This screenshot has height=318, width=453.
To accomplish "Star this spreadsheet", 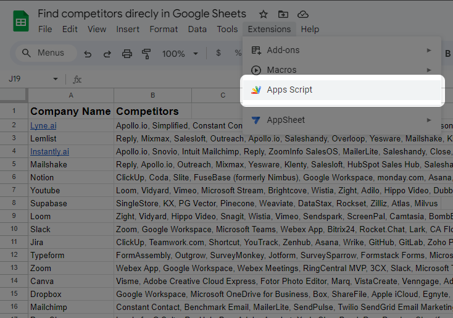I will (263, 14).
